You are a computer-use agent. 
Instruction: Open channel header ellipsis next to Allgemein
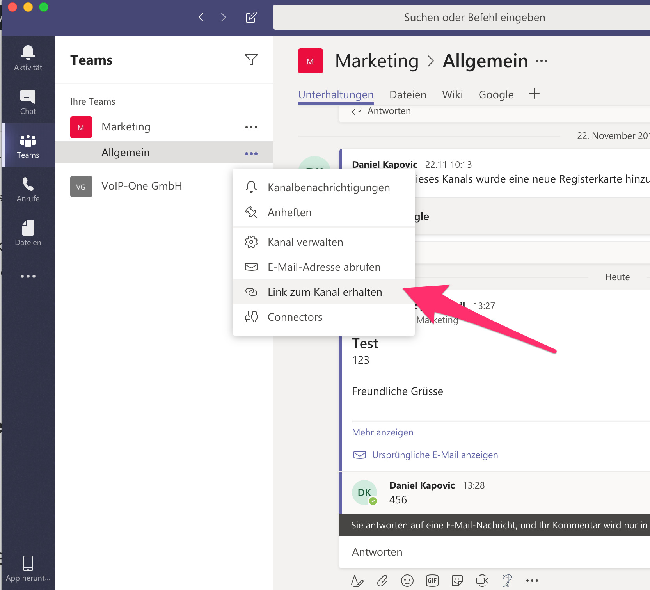point(542,61)
